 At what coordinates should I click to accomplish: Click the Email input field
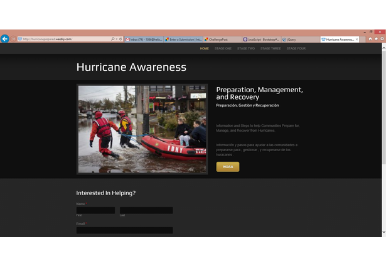[x=124, y=230]
